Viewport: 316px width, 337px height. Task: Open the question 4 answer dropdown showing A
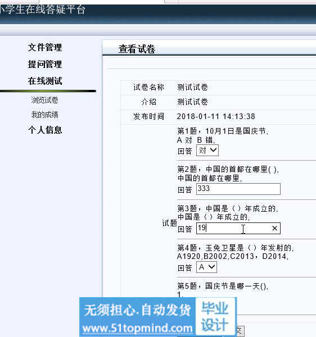(x=206, y=267)
